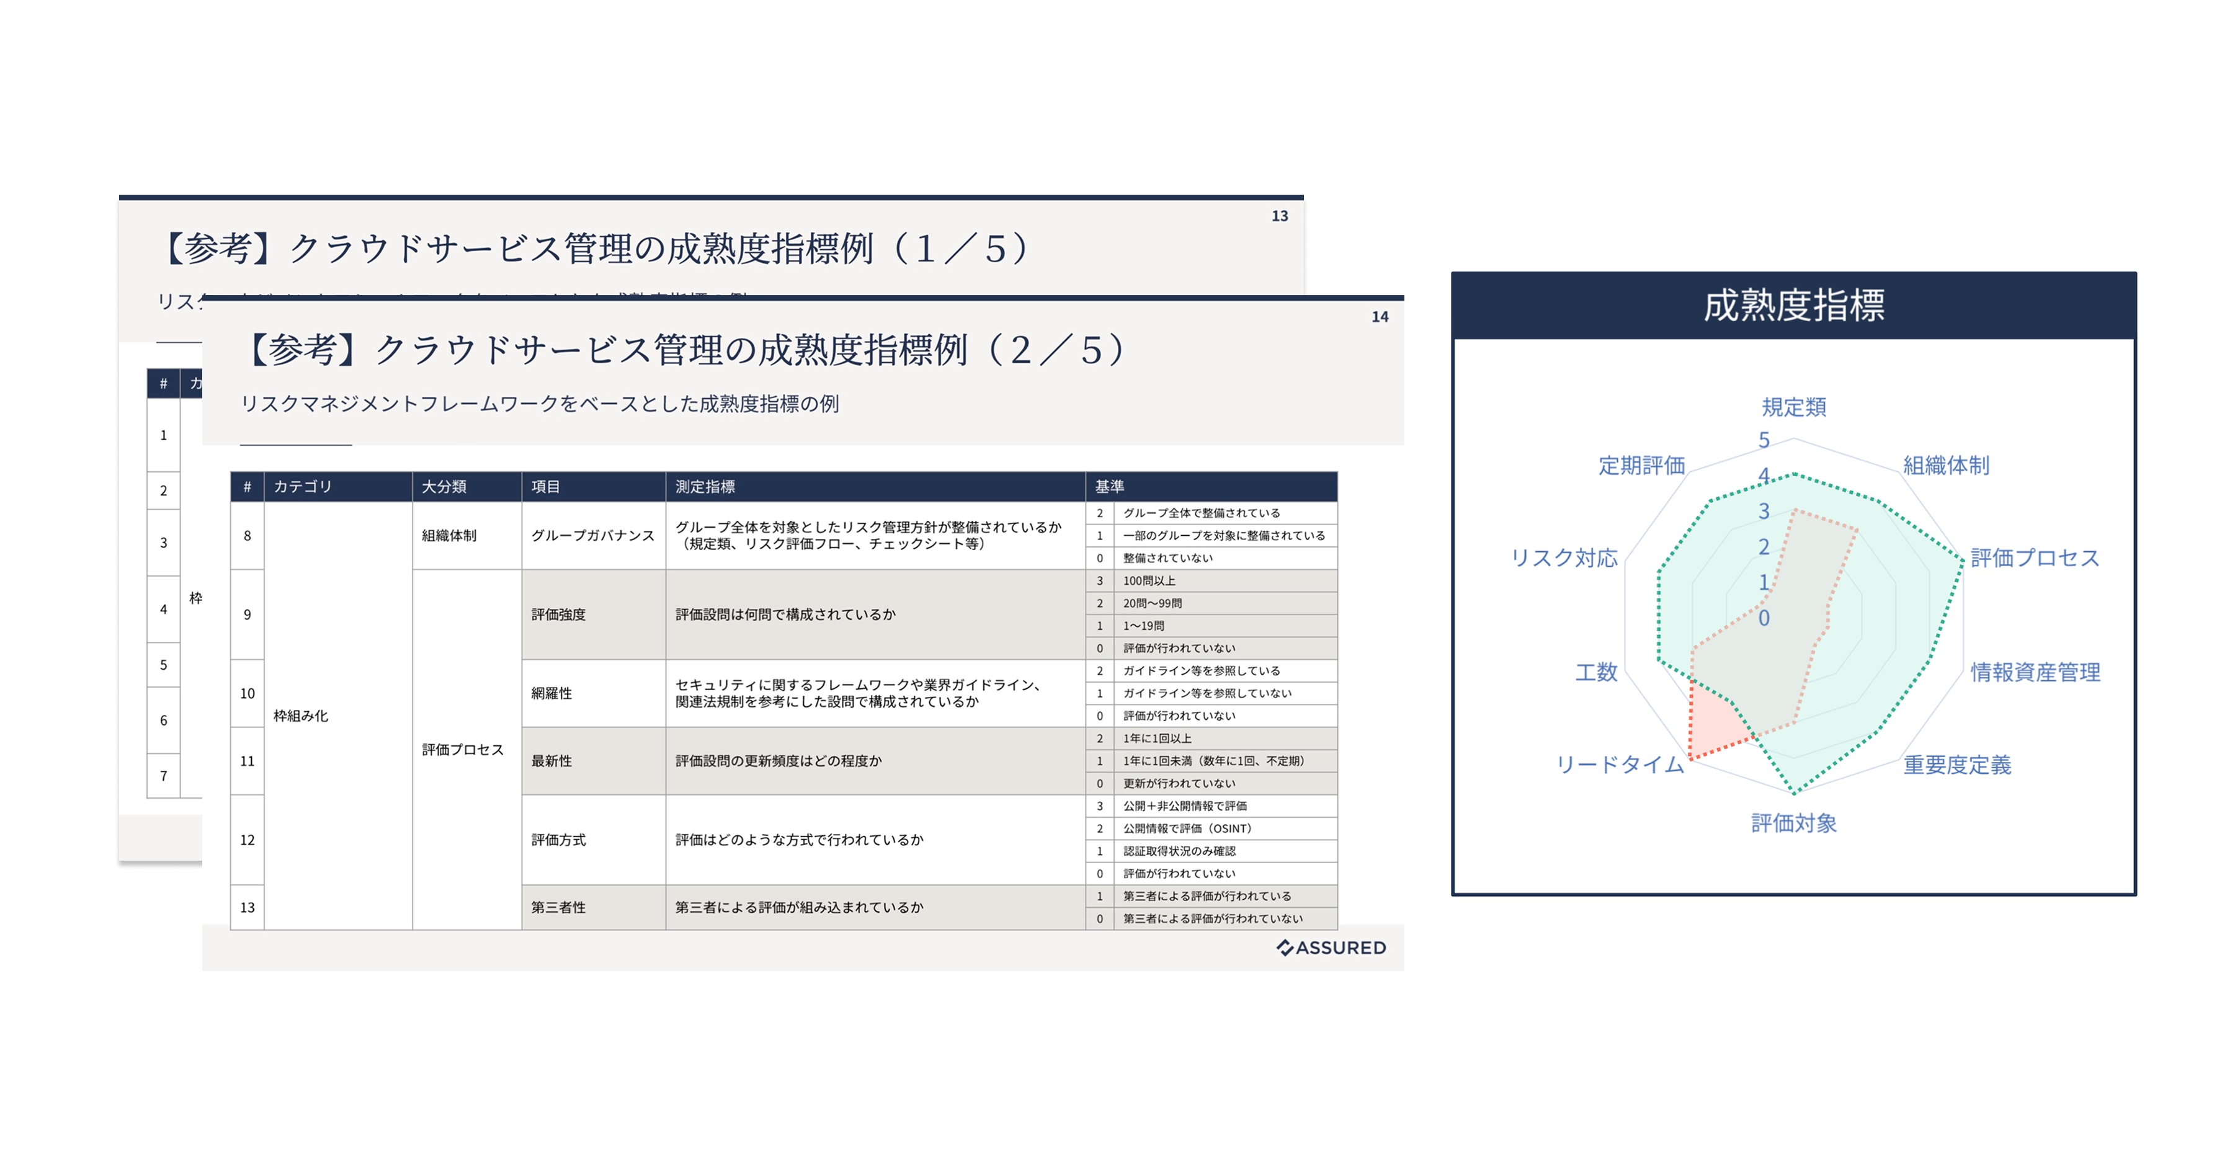This screenshot has height=1167, width=2217.
Task: Click criterion 公開情報で評価（OSINT）
Action: (1188, 828)
